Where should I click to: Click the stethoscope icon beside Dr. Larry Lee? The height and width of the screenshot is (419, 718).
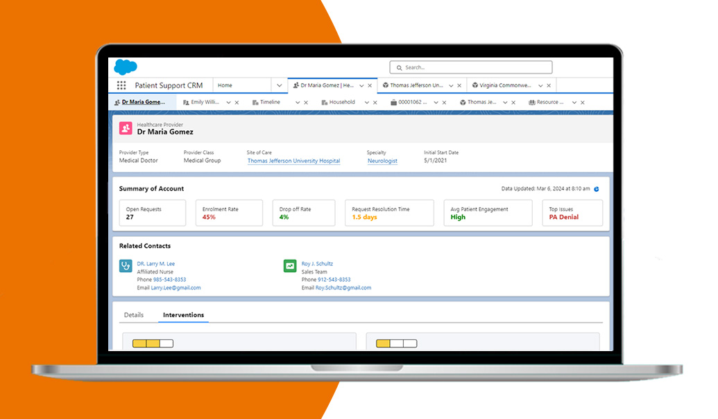[x=126, y=266]
